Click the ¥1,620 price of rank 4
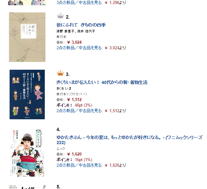 (74, 154)
